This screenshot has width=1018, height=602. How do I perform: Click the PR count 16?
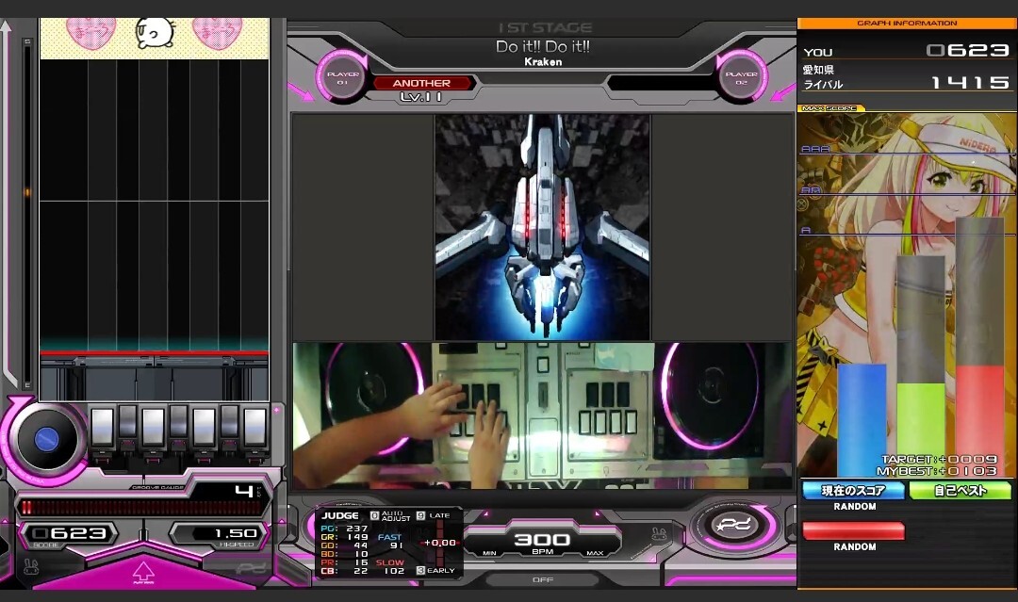click(x=362, y=562)
